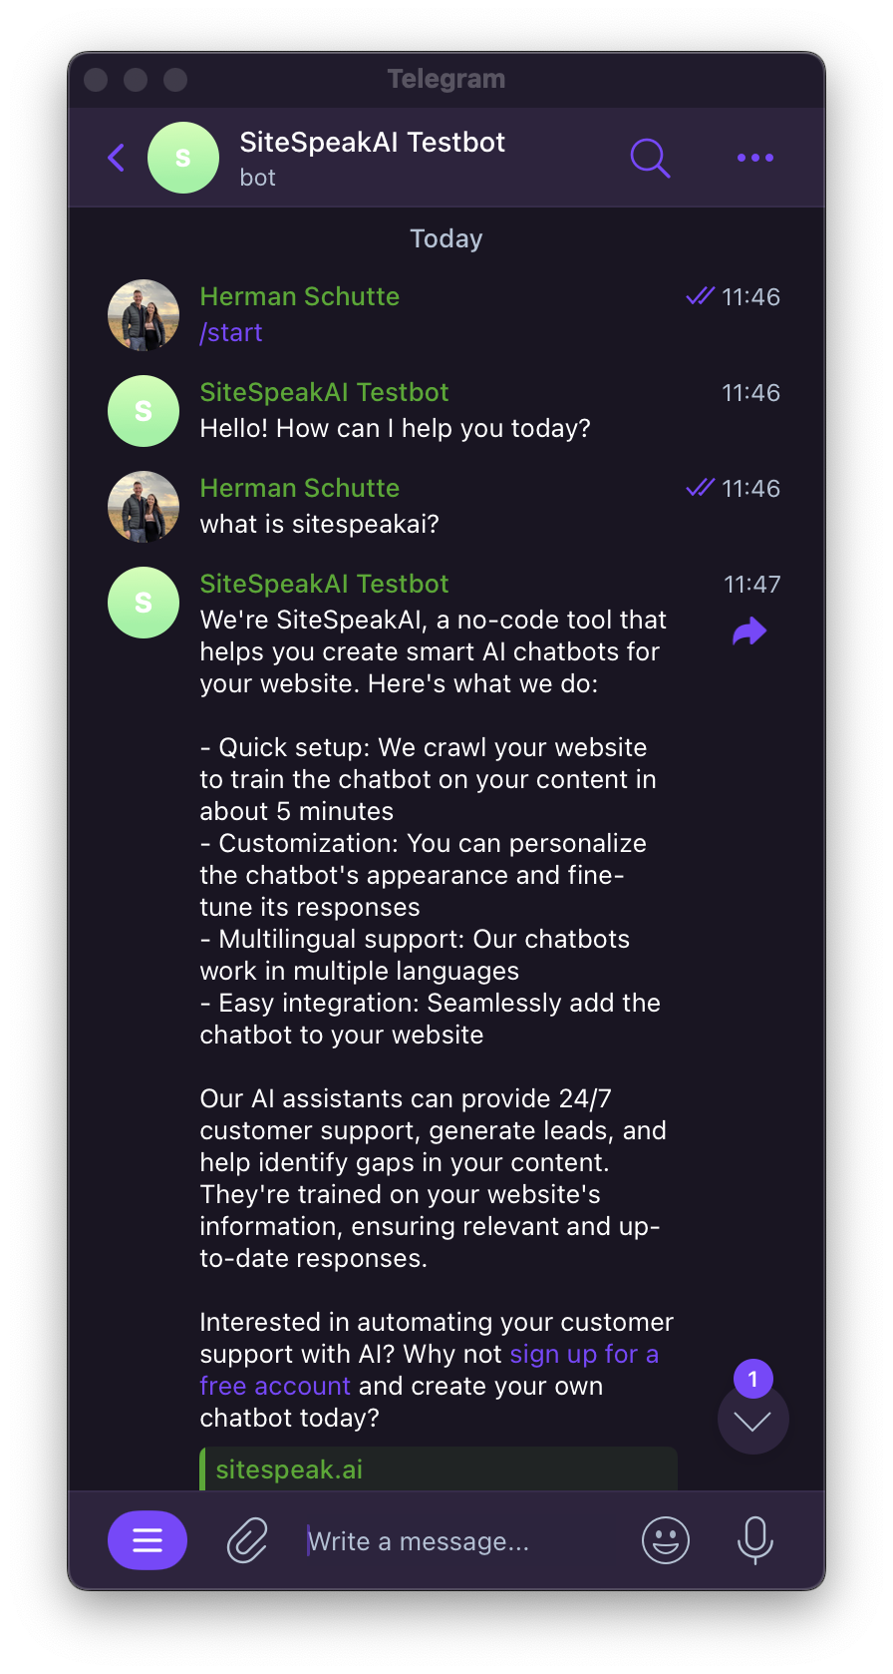Start voice recording with microphone icon

point(754,1541)
